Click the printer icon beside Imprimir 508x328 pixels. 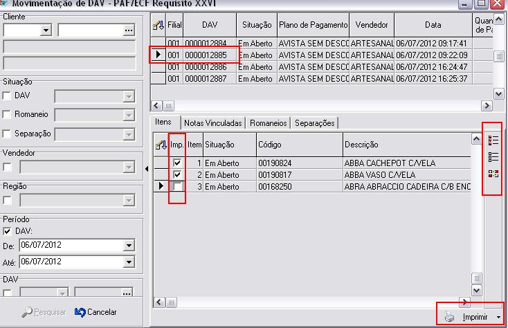(450, 317)
